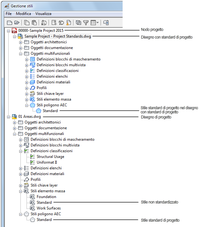Click the Uniformat II classification icon
205x227 pixels.
pyautogui.click(x=33, y=162)
